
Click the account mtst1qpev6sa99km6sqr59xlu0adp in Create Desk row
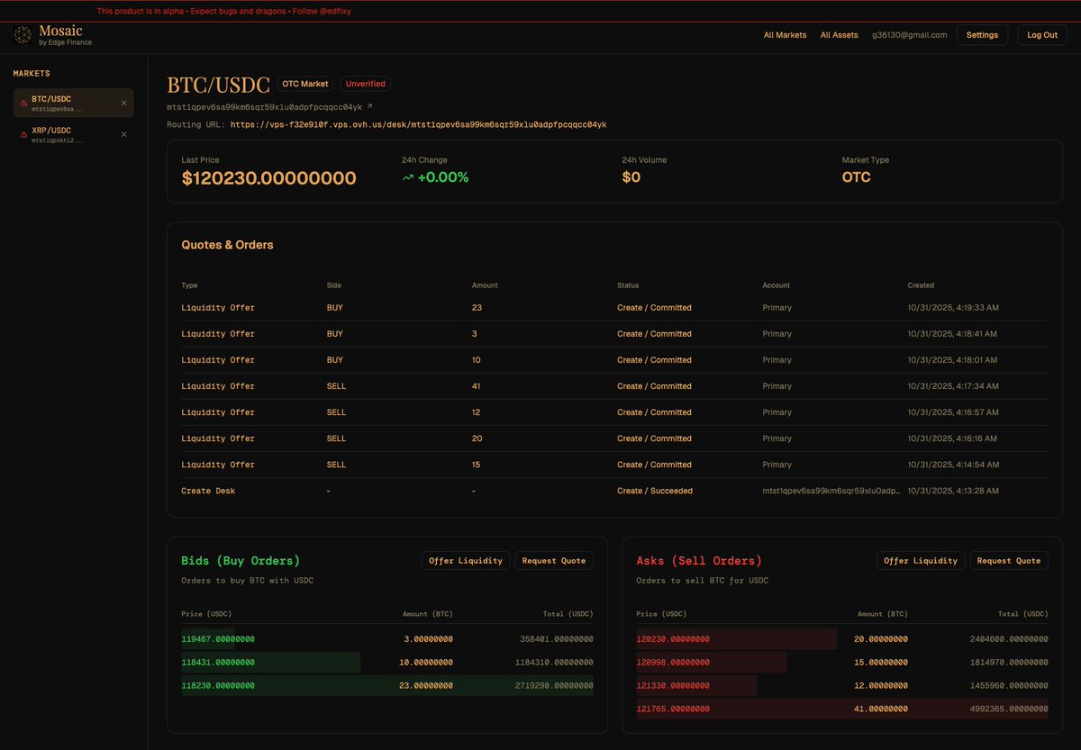[831, 491]
